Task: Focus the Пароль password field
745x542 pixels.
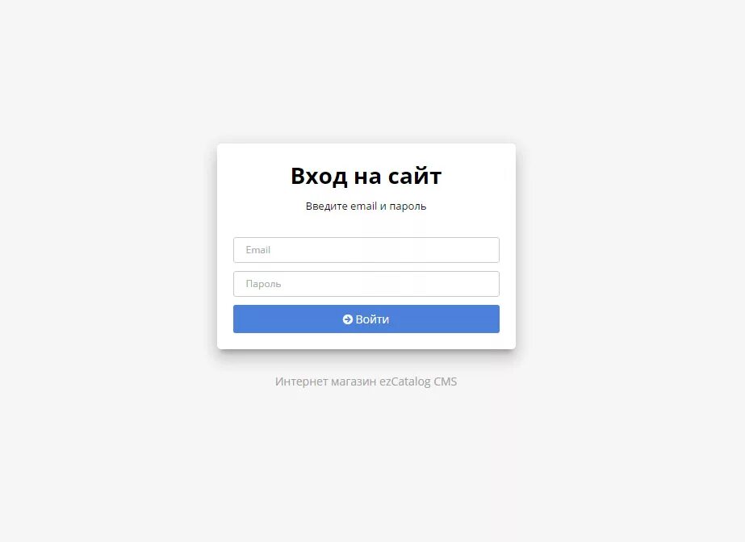Action: (366, 284)
